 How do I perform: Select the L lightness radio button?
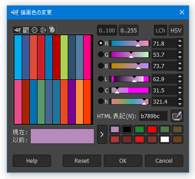click(101, 79)
